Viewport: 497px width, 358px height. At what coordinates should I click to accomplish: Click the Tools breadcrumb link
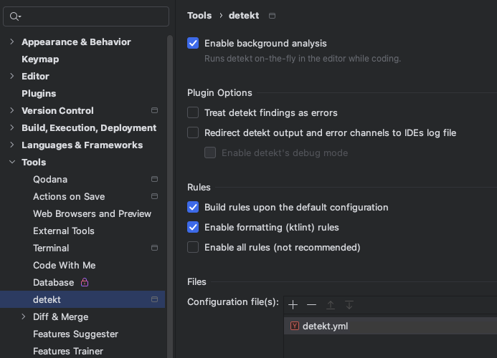click(x=199, y=16)
